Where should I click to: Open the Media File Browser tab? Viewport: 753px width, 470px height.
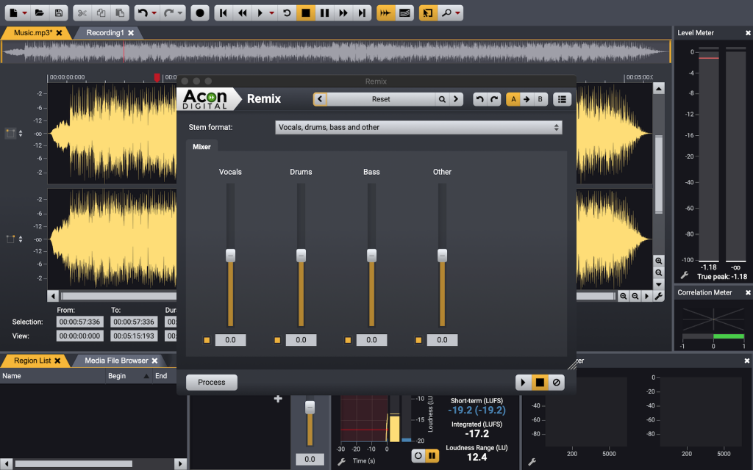(115, 361)
